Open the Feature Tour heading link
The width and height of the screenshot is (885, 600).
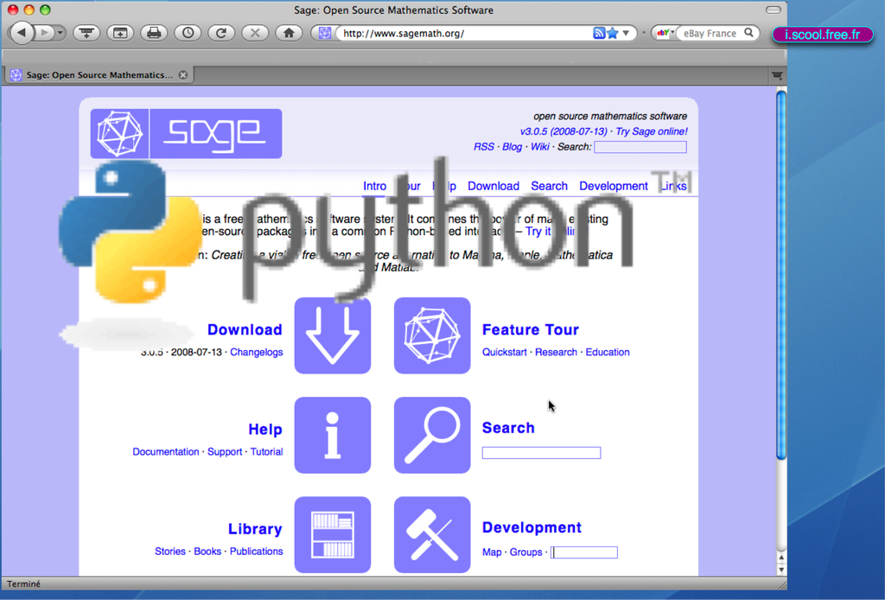[x=531, y=329]
